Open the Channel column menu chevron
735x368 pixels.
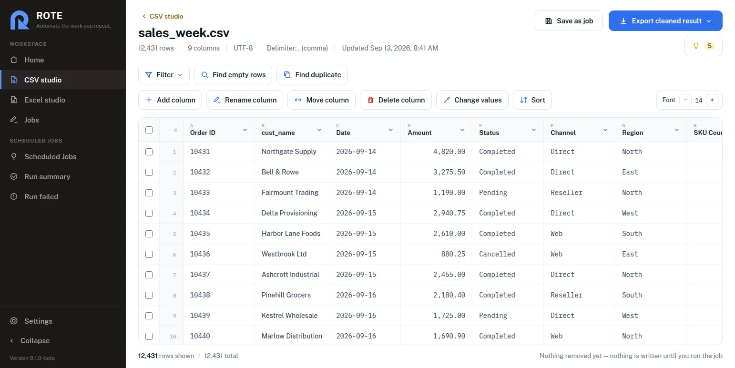point(605,130)
